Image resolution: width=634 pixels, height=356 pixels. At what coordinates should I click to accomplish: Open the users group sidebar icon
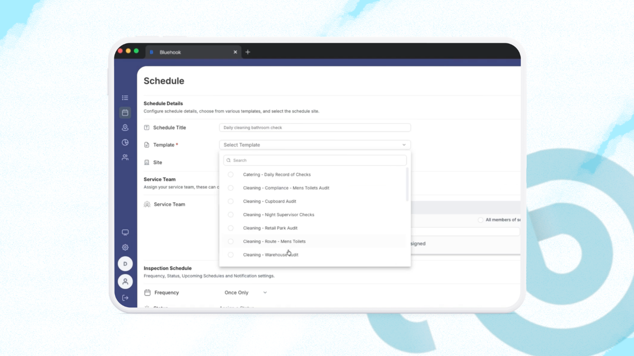125,157
